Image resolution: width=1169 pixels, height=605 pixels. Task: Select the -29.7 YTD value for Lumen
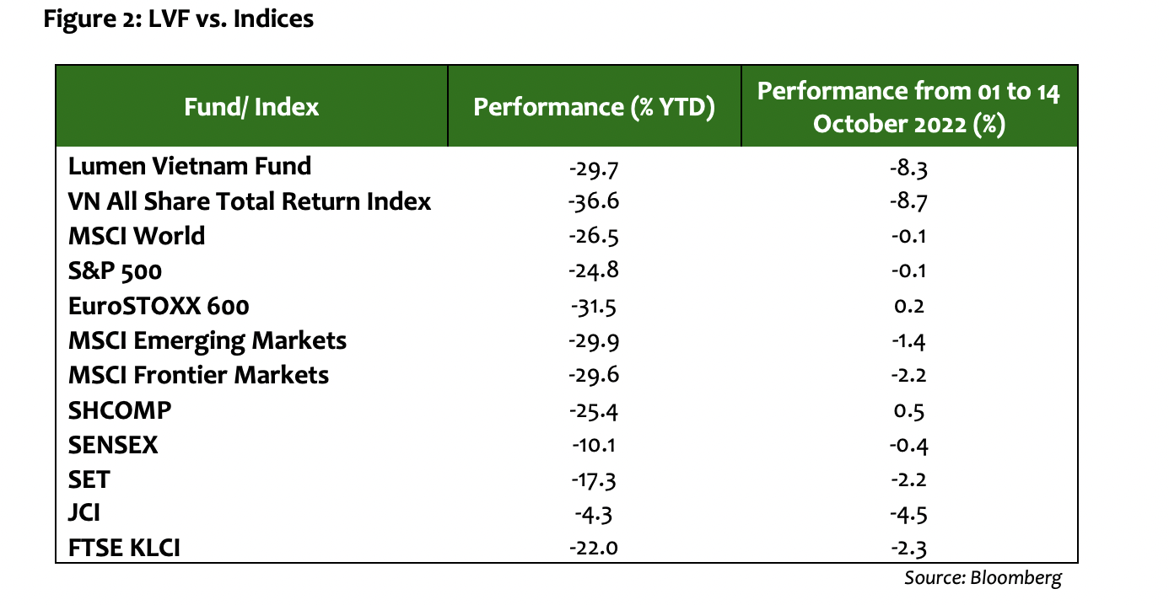coord(594,168)
